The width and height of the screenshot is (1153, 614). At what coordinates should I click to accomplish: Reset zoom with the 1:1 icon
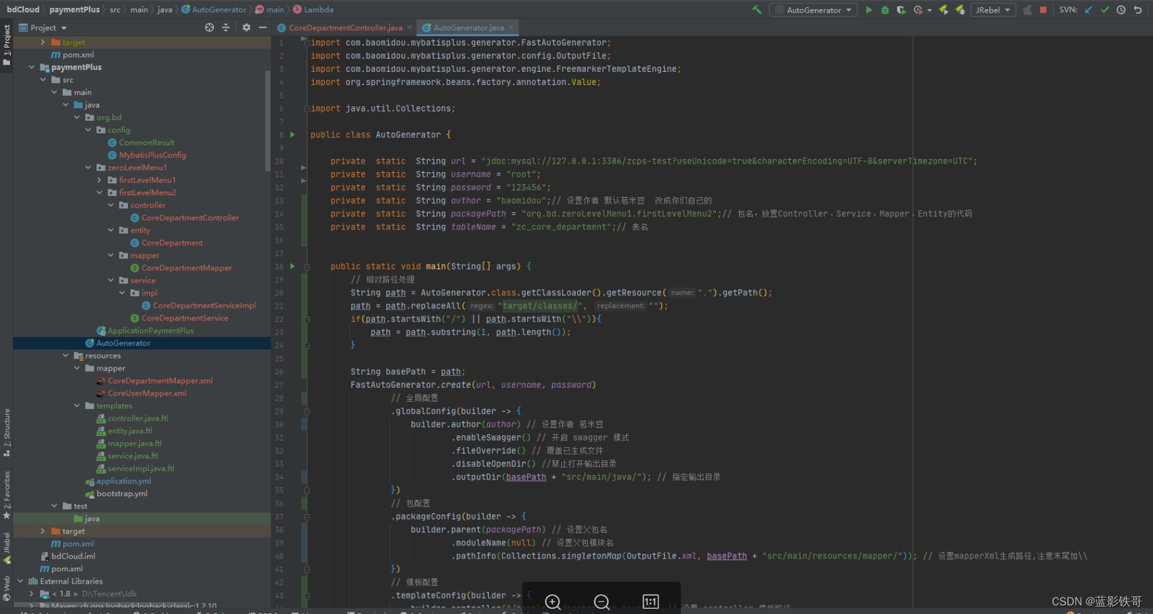650,601
